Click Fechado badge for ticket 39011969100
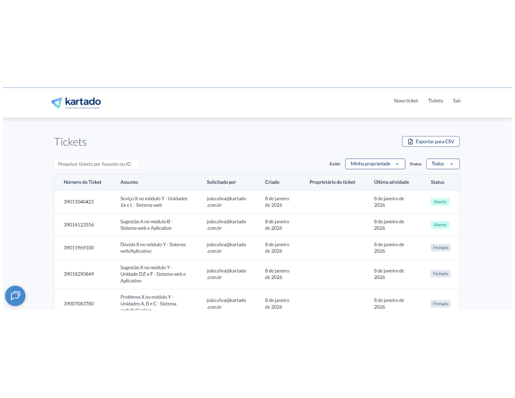 440,248
